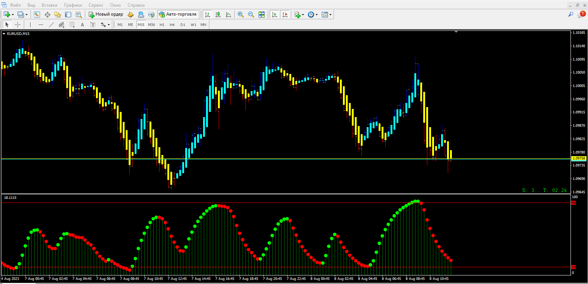Image resolution: width=588 pixels, height=284 pixels.
Task: Click the zoom out magnifier icon
Action: [x=251, y=14]
